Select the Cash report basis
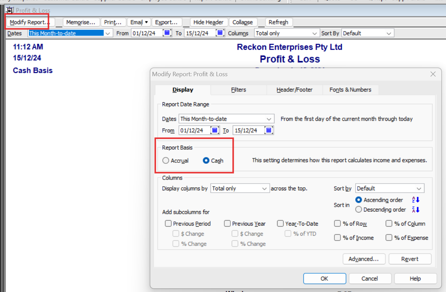Image resolution: width=446 pixels, height=292 pixels. [x=206, y=160]
